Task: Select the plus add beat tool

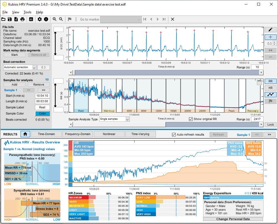Action: coord(271,37)
